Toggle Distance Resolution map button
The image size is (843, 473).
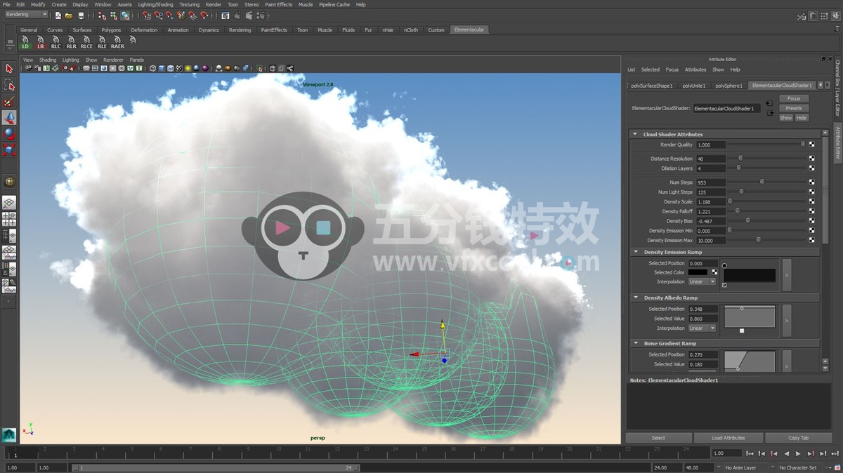click(x=811, y=159)
